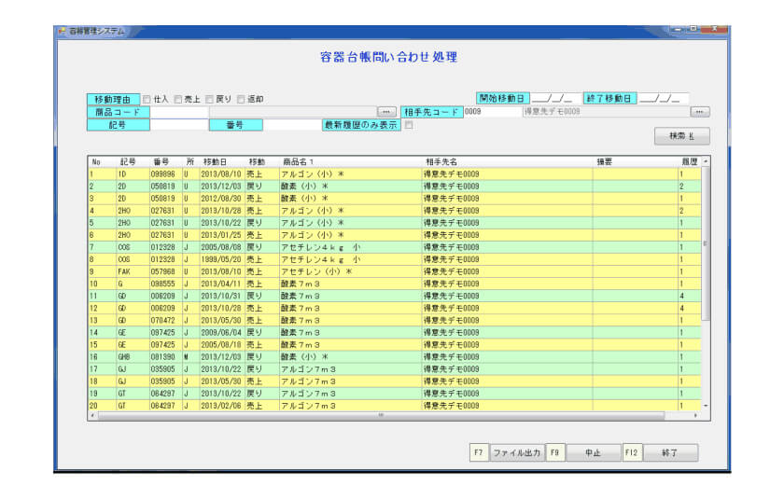The height and width of the screenshot is (485, 784).
Task: Focus the 商品コード input field
Action: pyautogui.click(x=179, y=112)
